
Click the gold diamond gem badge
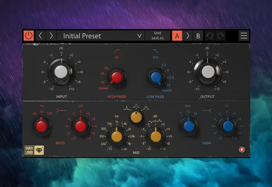pyautogui.click(x=39, y=150)
